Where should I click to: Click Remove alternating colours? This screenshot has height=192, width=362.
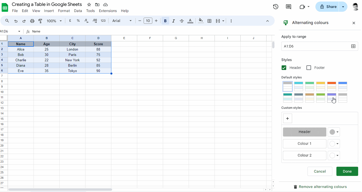coord(320,187)
